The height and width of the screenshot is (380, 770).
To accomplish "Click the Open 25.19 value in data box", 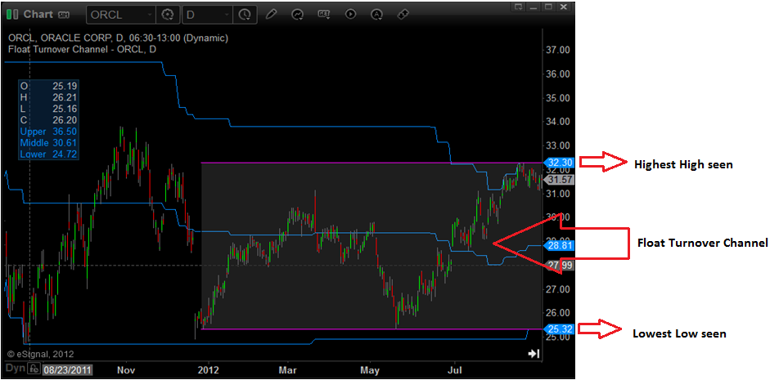I will point(65,86).
